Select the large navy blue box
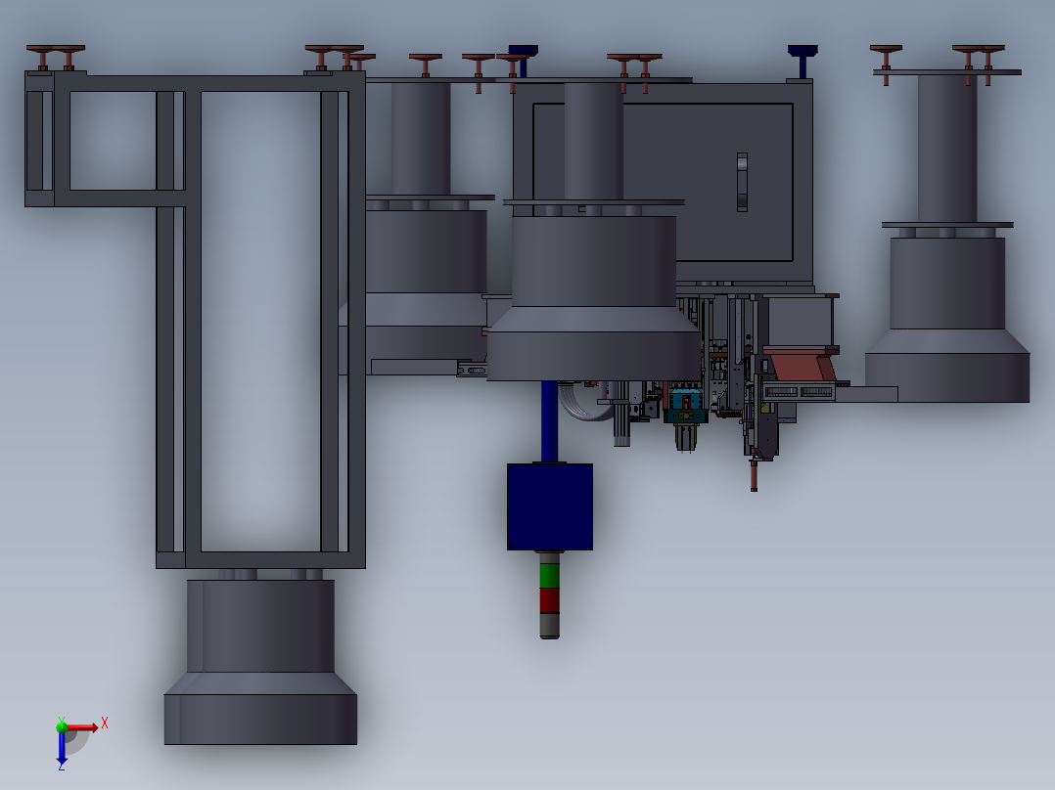This screenshot has width=1055, height=790. coord(550,506)
